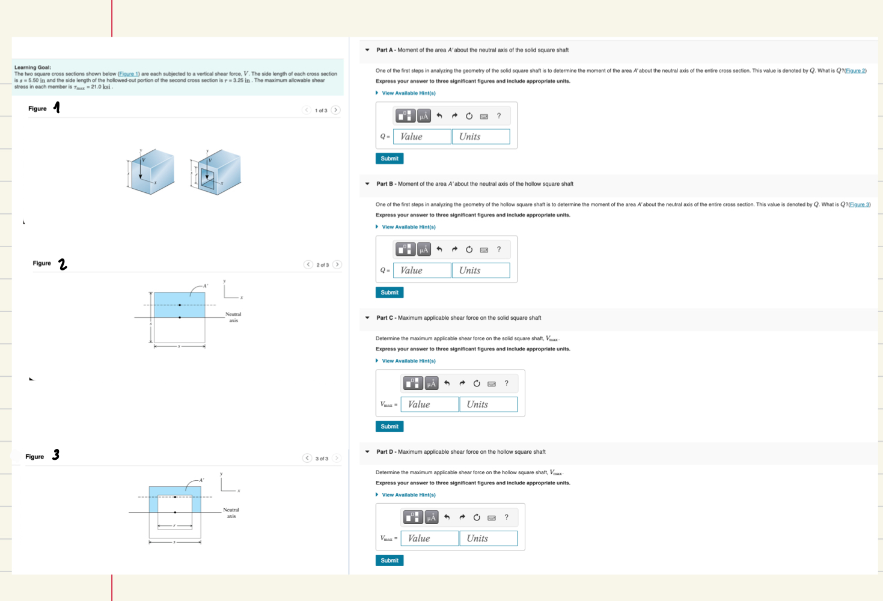The image size is (883, 601).
Task: Click the help question mark in Part A toolbar
Action: [x=499, y=115]
